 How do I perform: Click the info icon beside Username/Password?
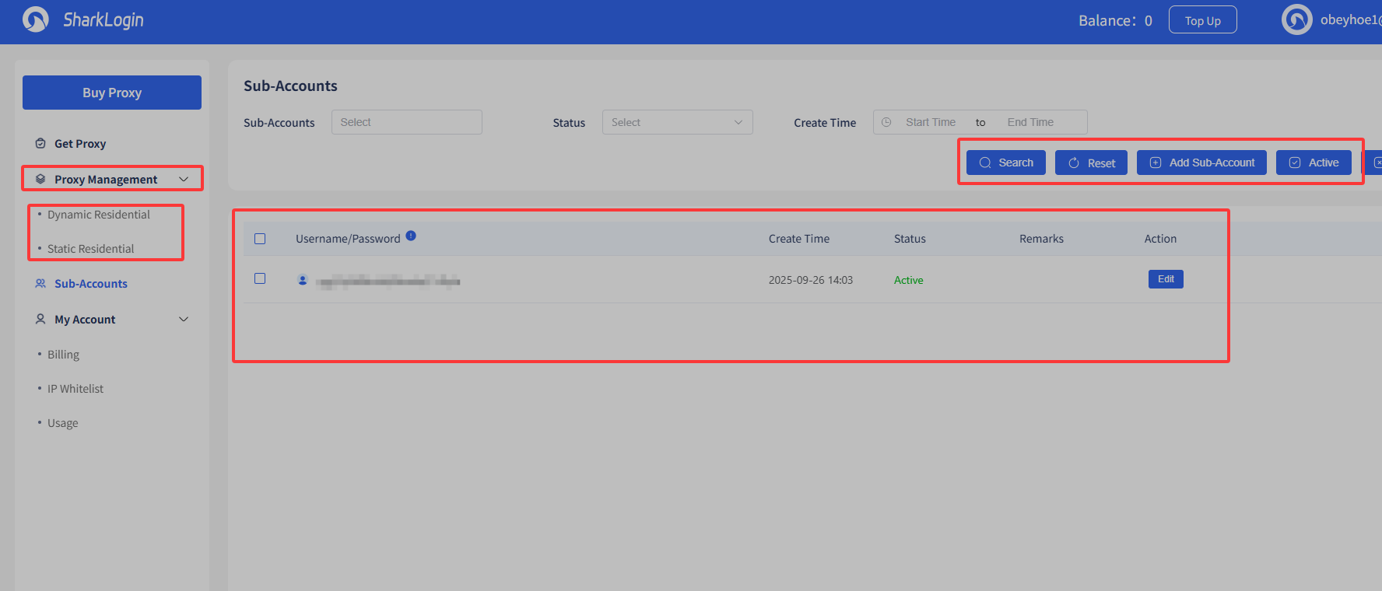411,236
